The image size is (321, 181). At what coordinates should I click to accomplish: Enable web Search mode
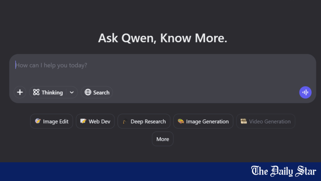[x=101, y=92]
